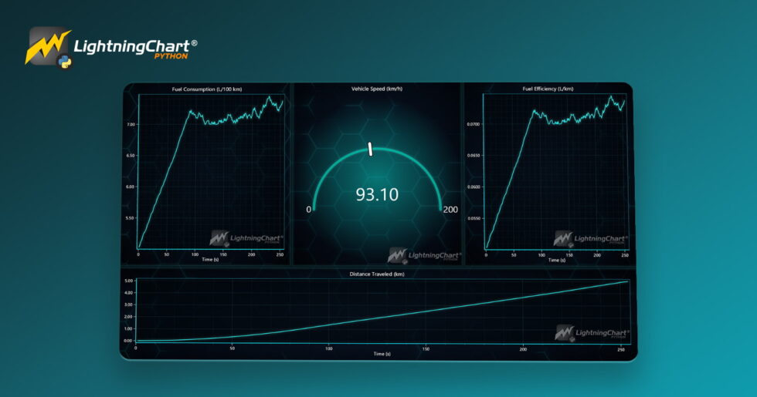Click the 2.00 tick on Distance Traveled axis
757x397 pixels.
[x=128, y=317]
